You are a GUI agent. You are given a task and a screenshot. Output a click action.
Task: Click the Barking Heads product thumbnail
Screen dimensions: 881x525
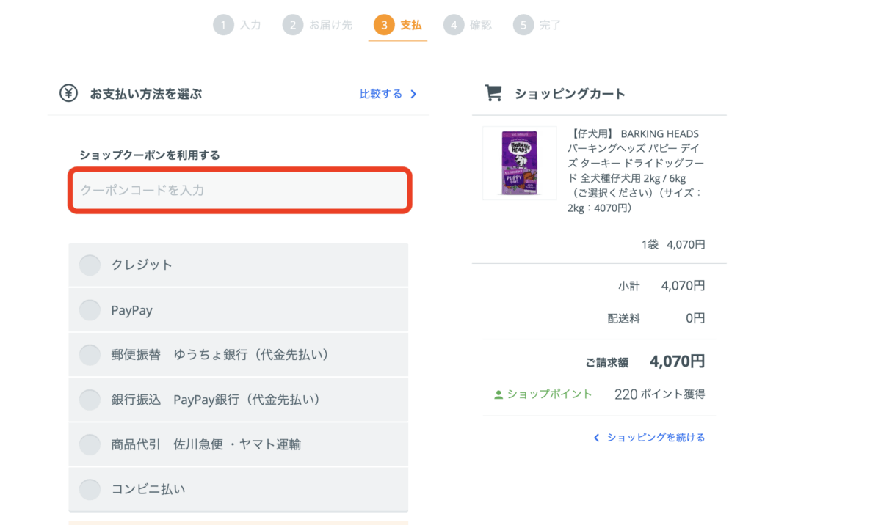click(x=519, y=163)
